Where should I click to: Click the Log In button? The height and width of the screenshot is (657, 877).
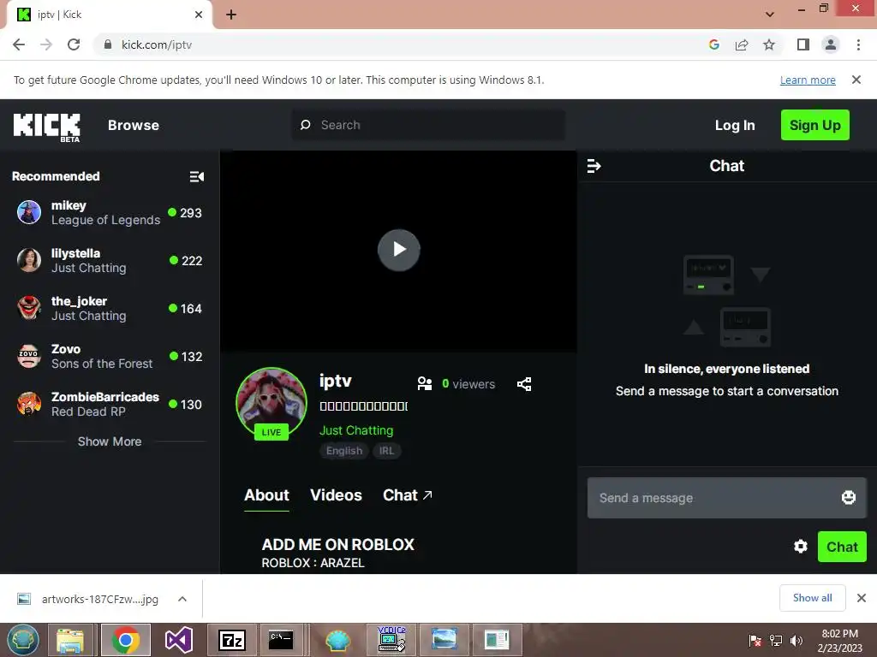734,125
